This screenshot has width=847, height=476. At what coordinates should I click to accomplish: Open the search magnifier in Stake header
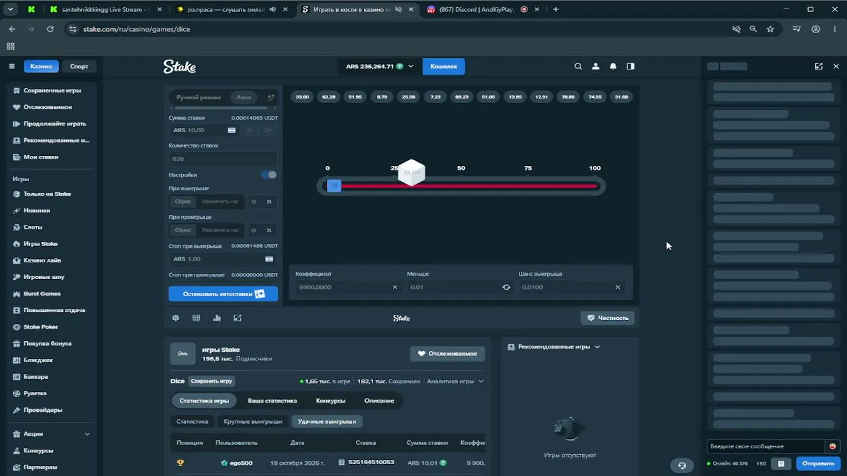[x=578, y=66]
